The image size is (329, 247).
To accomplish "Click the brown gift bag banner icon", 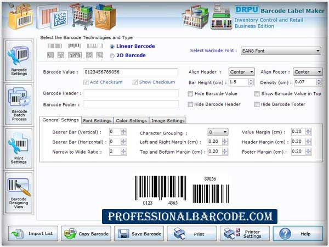I will (105, 18).
